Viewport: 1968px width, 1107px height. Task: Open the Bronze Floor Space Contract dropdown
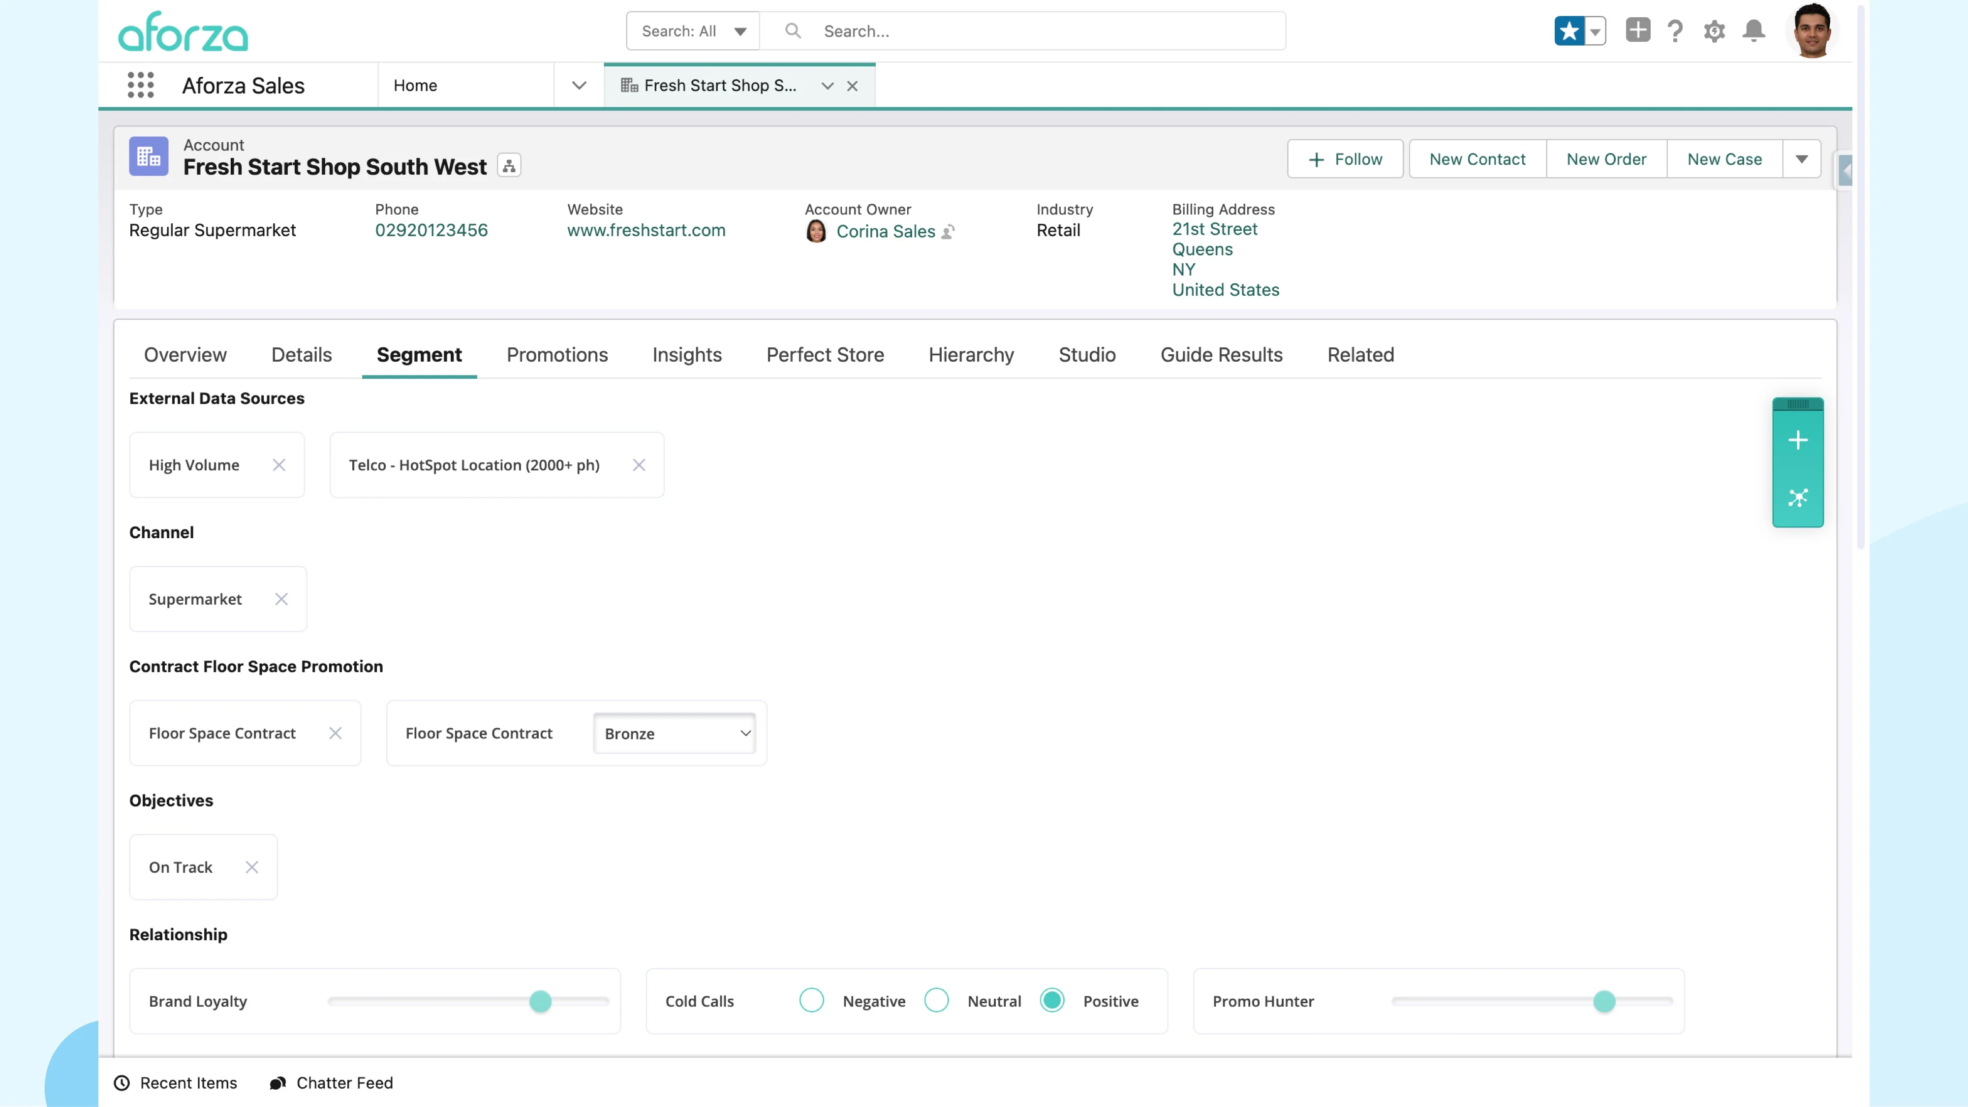(675, 734)
